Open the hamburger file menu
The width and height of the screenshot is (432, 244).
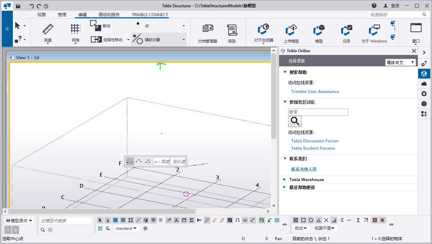click(7, 29)
